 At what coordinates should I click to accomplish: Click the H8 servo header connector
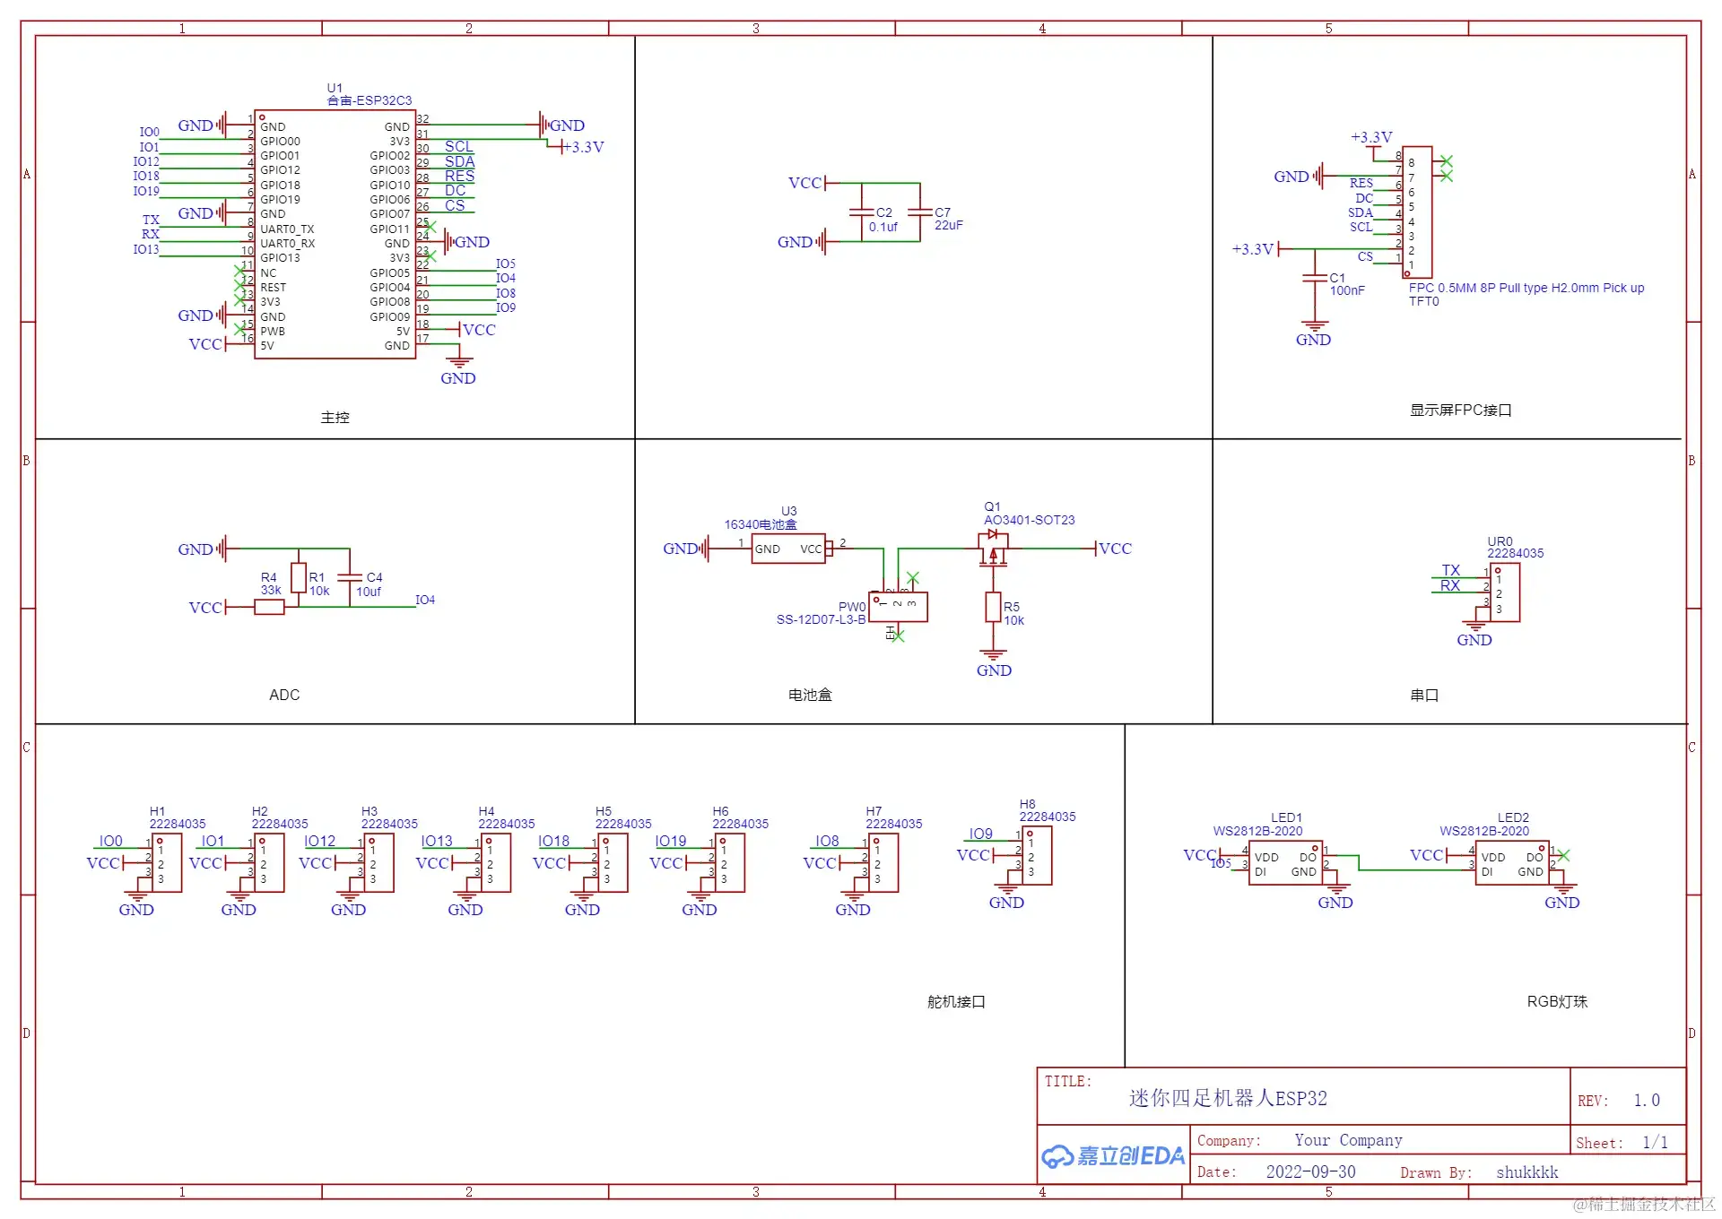pos(1037,856)
